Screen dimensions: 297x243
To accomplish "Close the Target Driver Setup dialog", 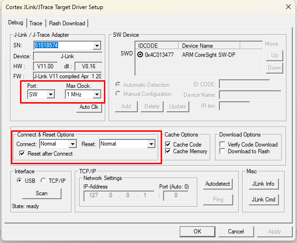I will click(288, 7).
